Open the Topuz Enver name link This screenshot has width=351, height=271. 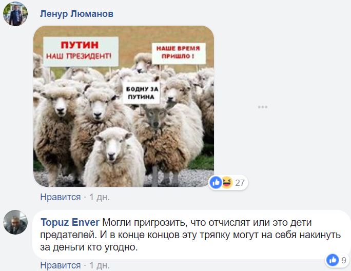(x=70, y=222)
